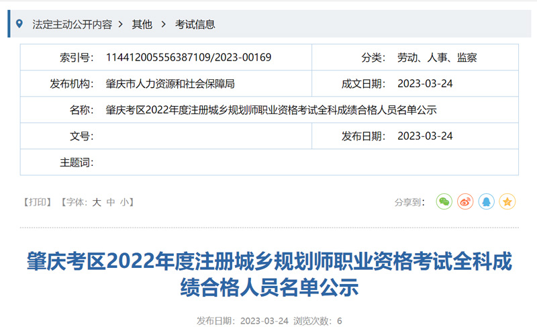Share the article to WeChat
This screenshot has height=327, width=537.
click(444, 201)
